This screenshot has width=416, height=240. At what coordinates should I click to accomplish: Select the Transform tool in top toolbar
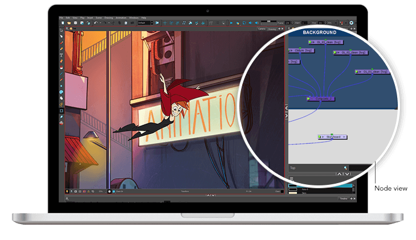click(x=165, y=23)
